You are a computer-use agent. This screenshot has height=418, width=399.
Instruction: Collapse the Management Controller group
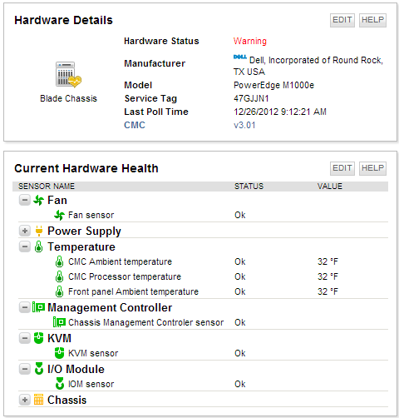point(25,307)
